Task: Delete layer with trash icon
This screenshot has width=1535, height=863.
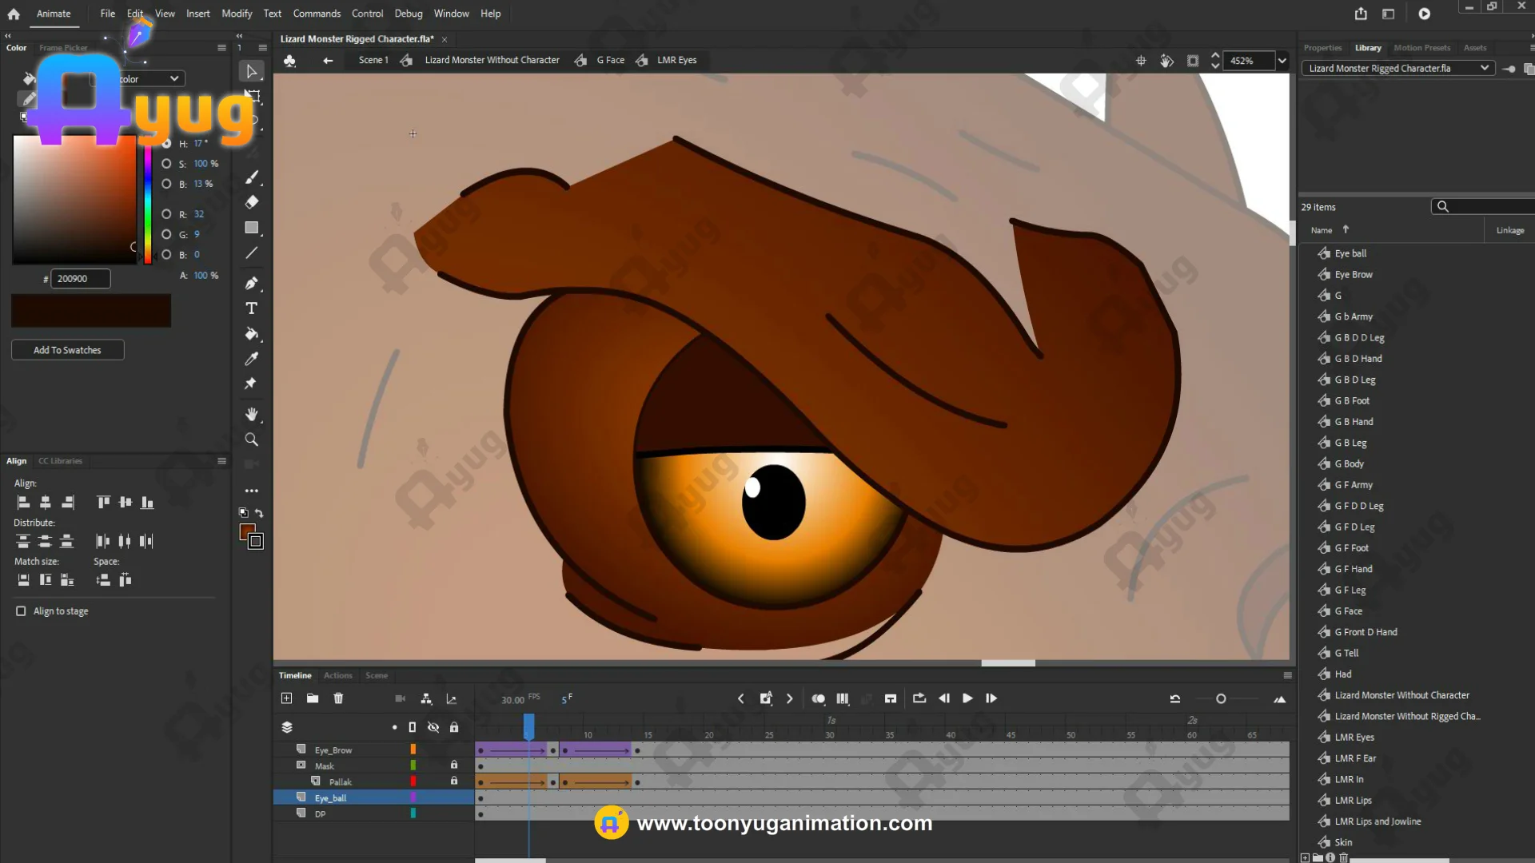Action: click(x=338, y=698)
